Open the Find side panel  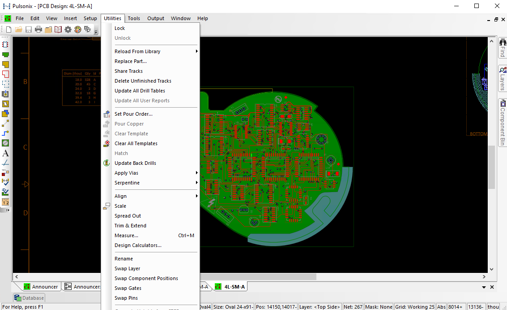(503, 48)
